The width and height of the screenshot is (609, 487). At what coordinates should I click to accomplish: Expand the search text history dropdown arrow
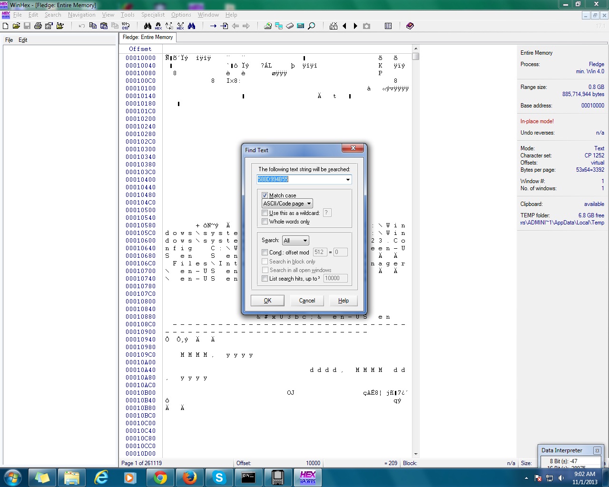[x=348, y=180]
